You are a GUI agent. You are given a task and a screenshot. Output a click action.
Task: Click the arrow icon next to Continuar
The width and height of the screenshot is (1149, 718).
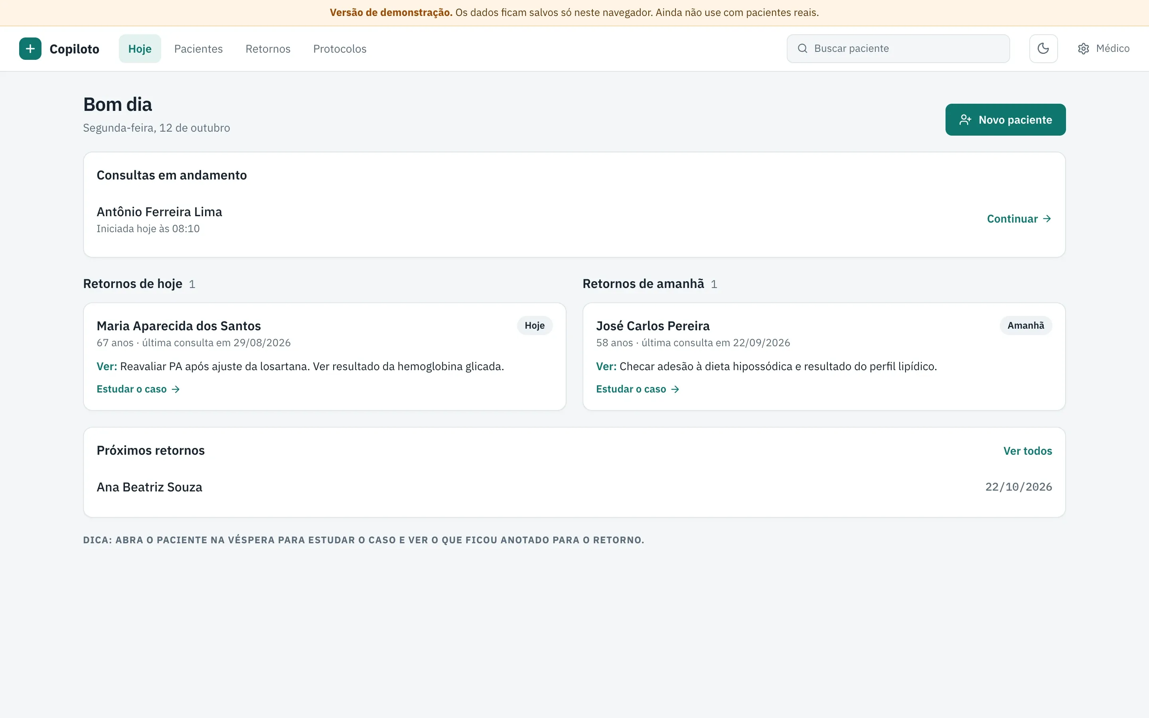coord(1047,219)
